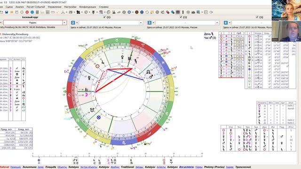
Task: Click the clock toolbar icon
Action: (109, 12)
